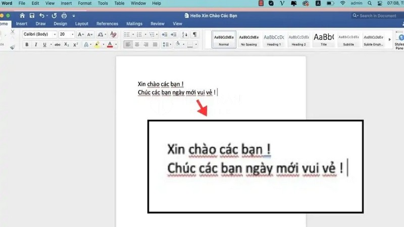Click the battery icon in the menu bar

coord(330,4)
